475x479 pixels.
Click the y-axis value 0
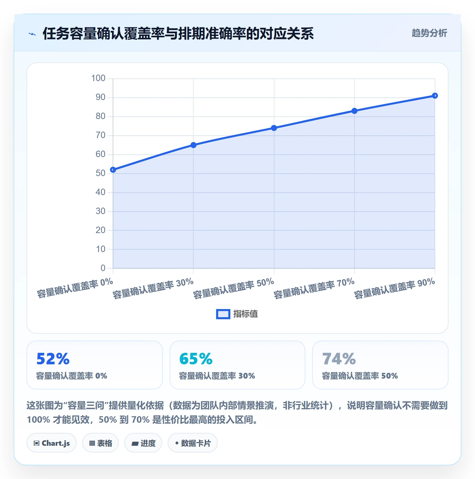[x=103, y=268]
